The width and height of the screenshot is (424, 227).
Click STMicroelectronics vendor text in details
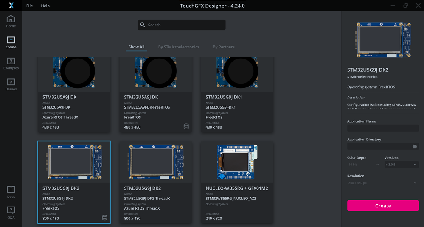(x=362, y=77)
